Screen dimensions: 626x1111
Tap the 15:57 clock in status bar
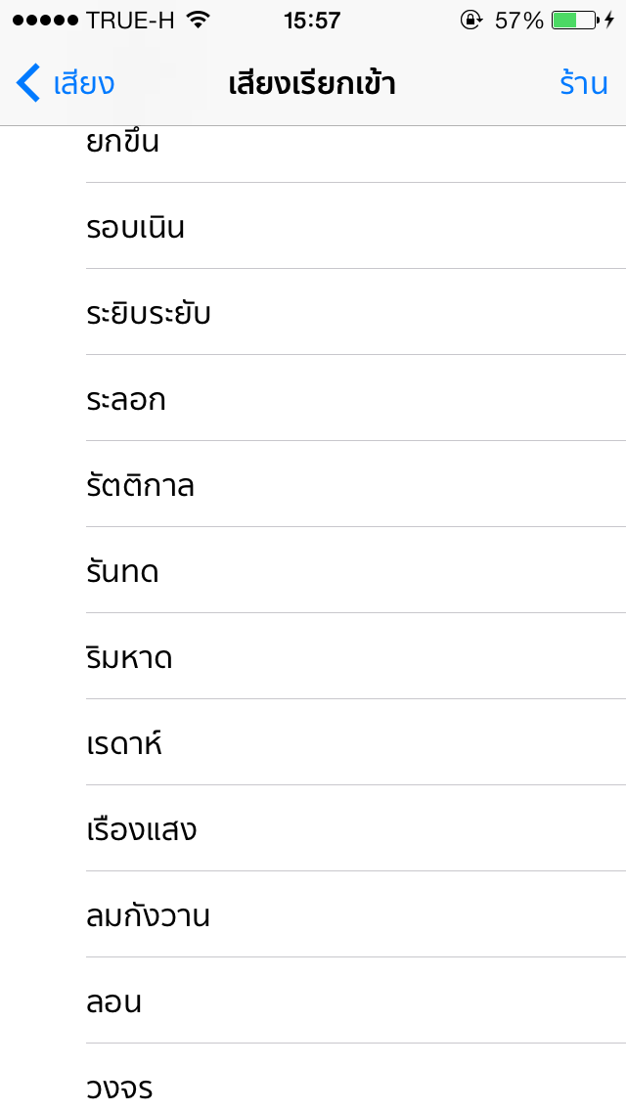point(313,21)
